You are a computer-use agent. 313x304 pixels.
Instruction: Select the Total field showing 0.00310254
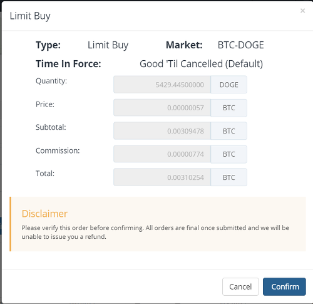point(162,177)
